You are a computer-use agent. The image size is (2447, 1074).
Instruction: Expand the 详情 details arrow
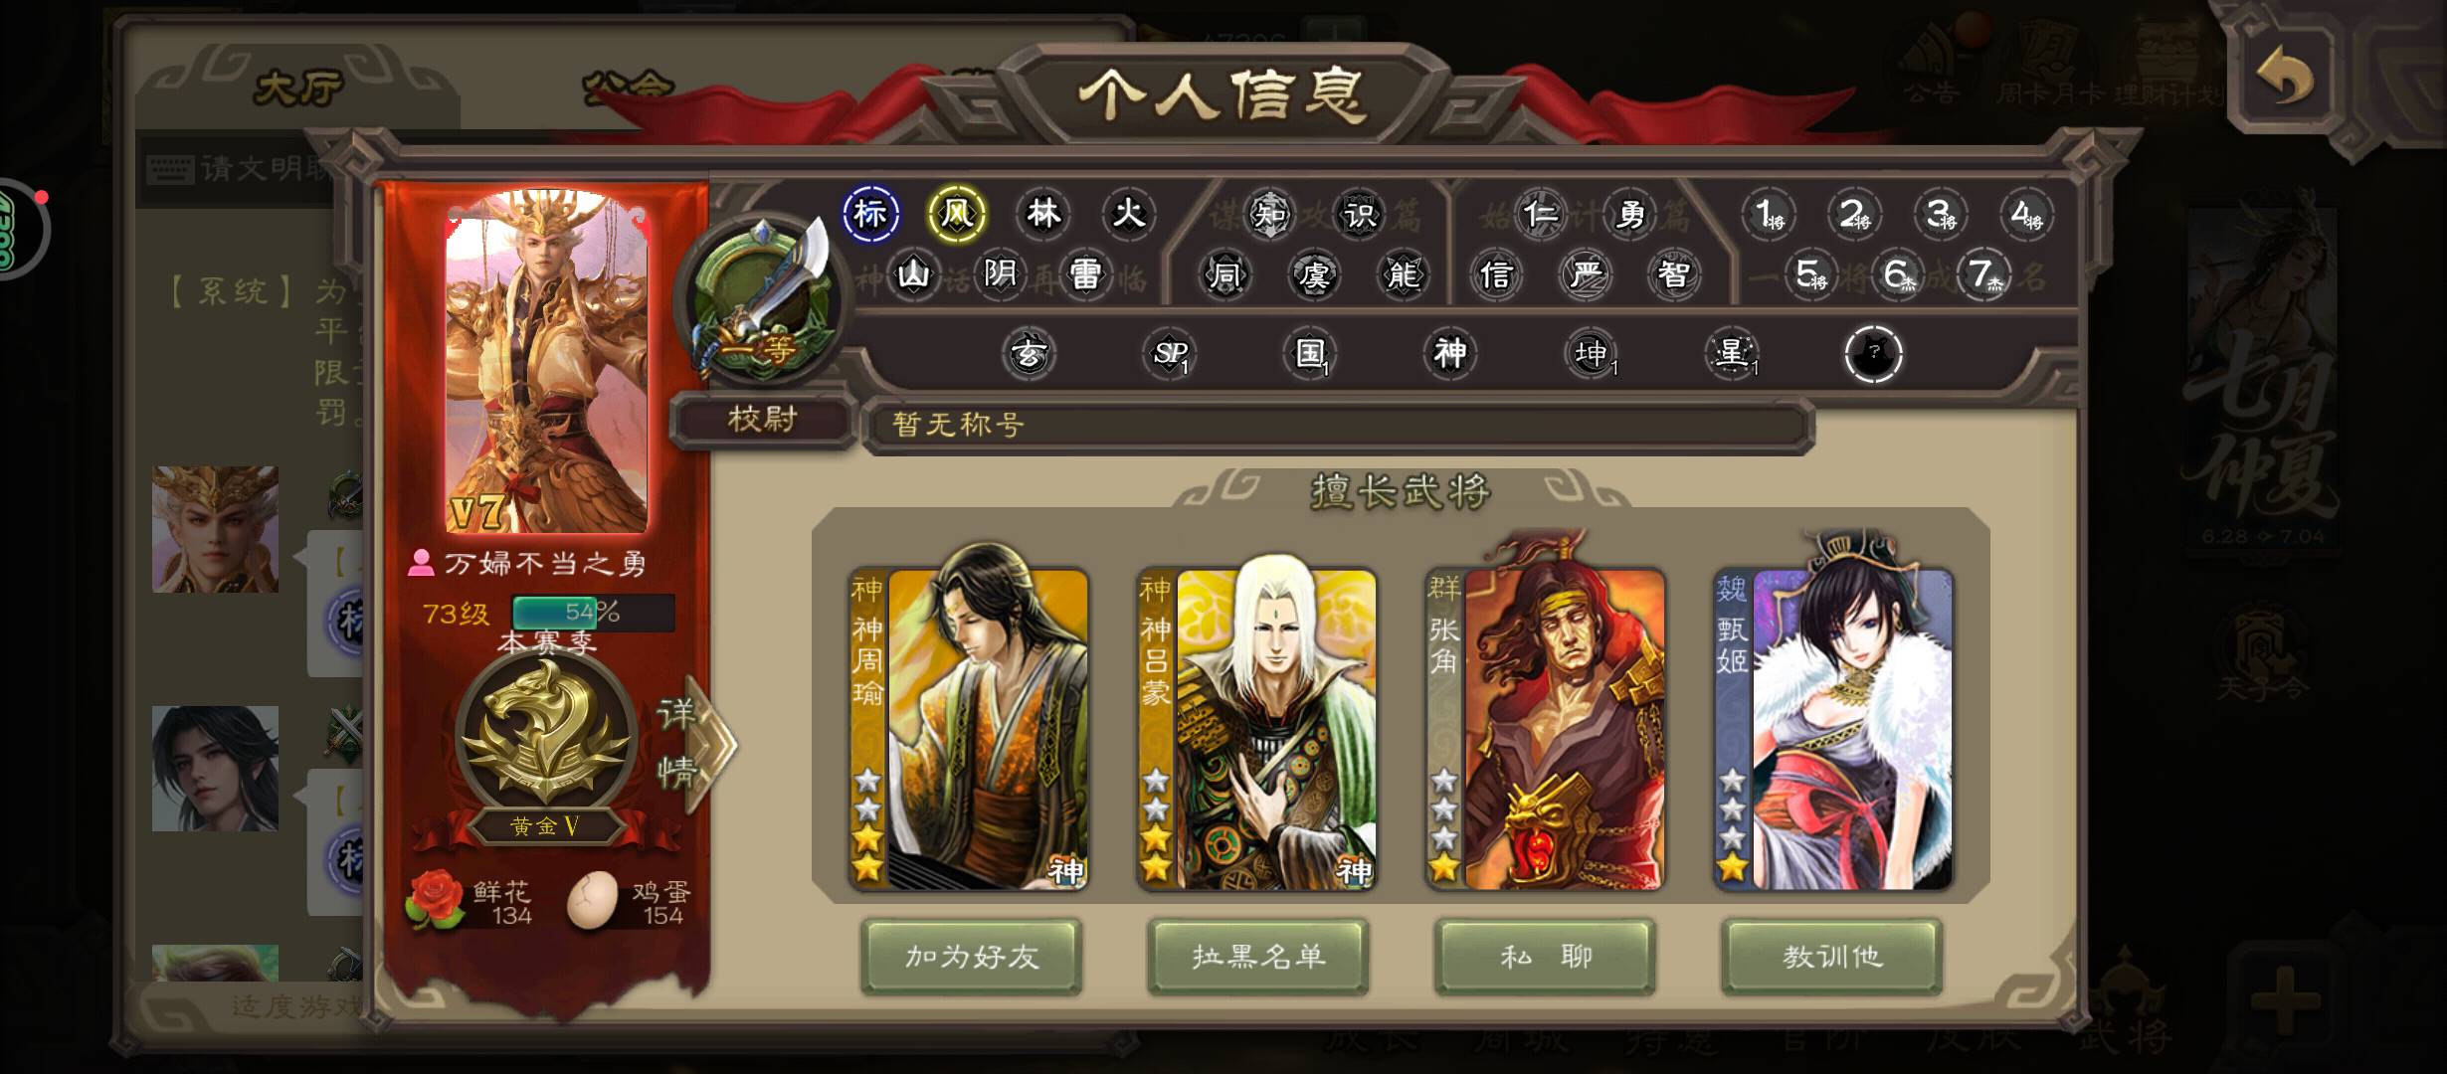[x=698, y=743]
